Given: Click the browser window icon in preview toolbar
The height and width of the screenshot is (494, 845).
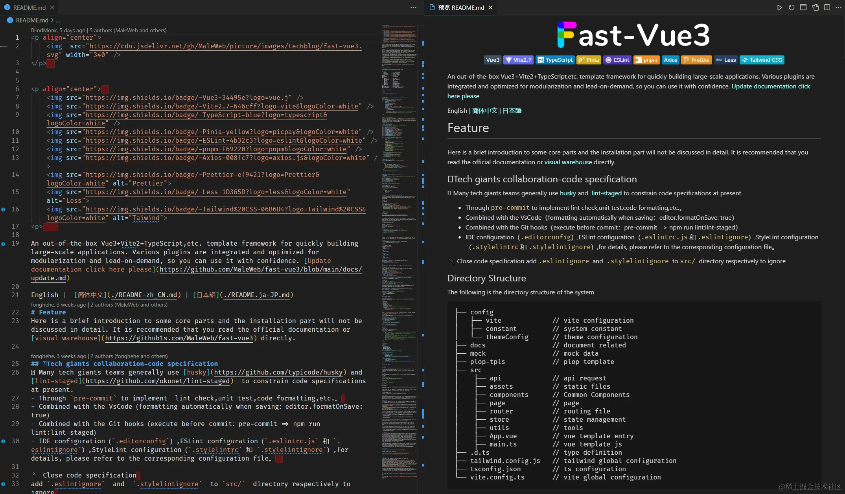Looking at the screenshot, I should pos(803,7).
